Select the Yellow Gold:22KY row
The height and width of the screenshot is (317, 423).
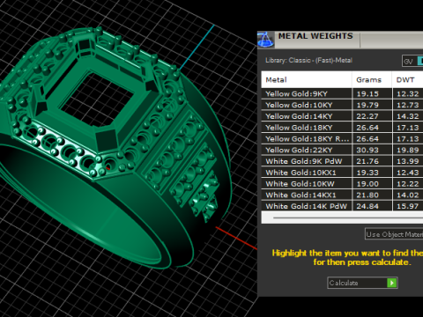(x=342, y=150)
